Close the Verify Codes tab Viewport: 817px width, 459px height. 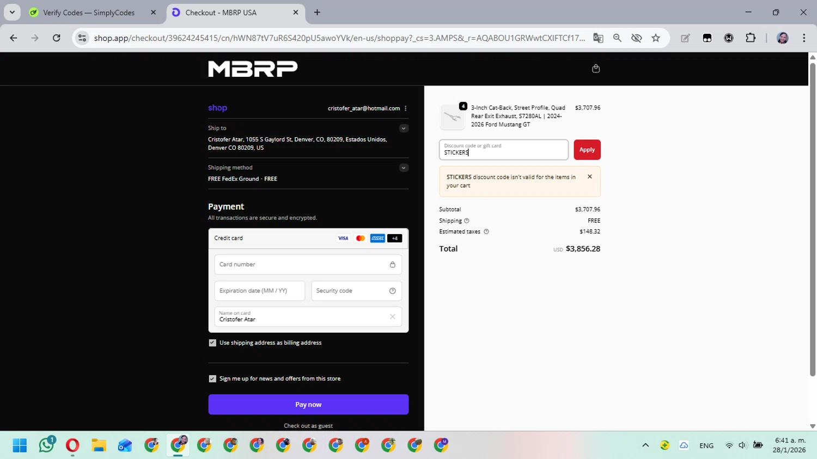tap(153, 13)
